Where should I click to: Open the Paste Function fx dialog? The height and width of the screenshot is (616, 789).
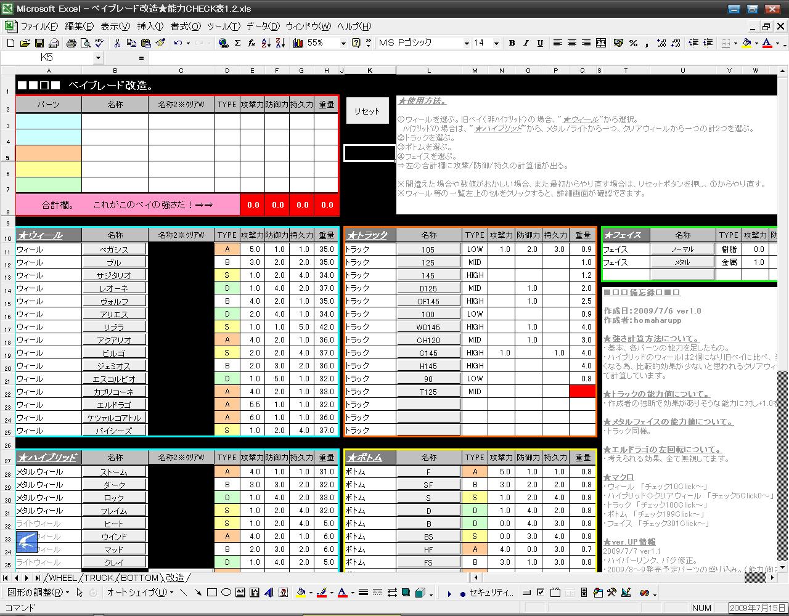251,43
